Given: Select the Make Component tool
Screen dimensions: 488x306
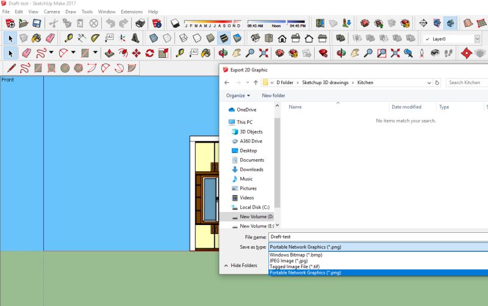Looking at the screenshot, I should pyautogui.click(x=23, y=38).
